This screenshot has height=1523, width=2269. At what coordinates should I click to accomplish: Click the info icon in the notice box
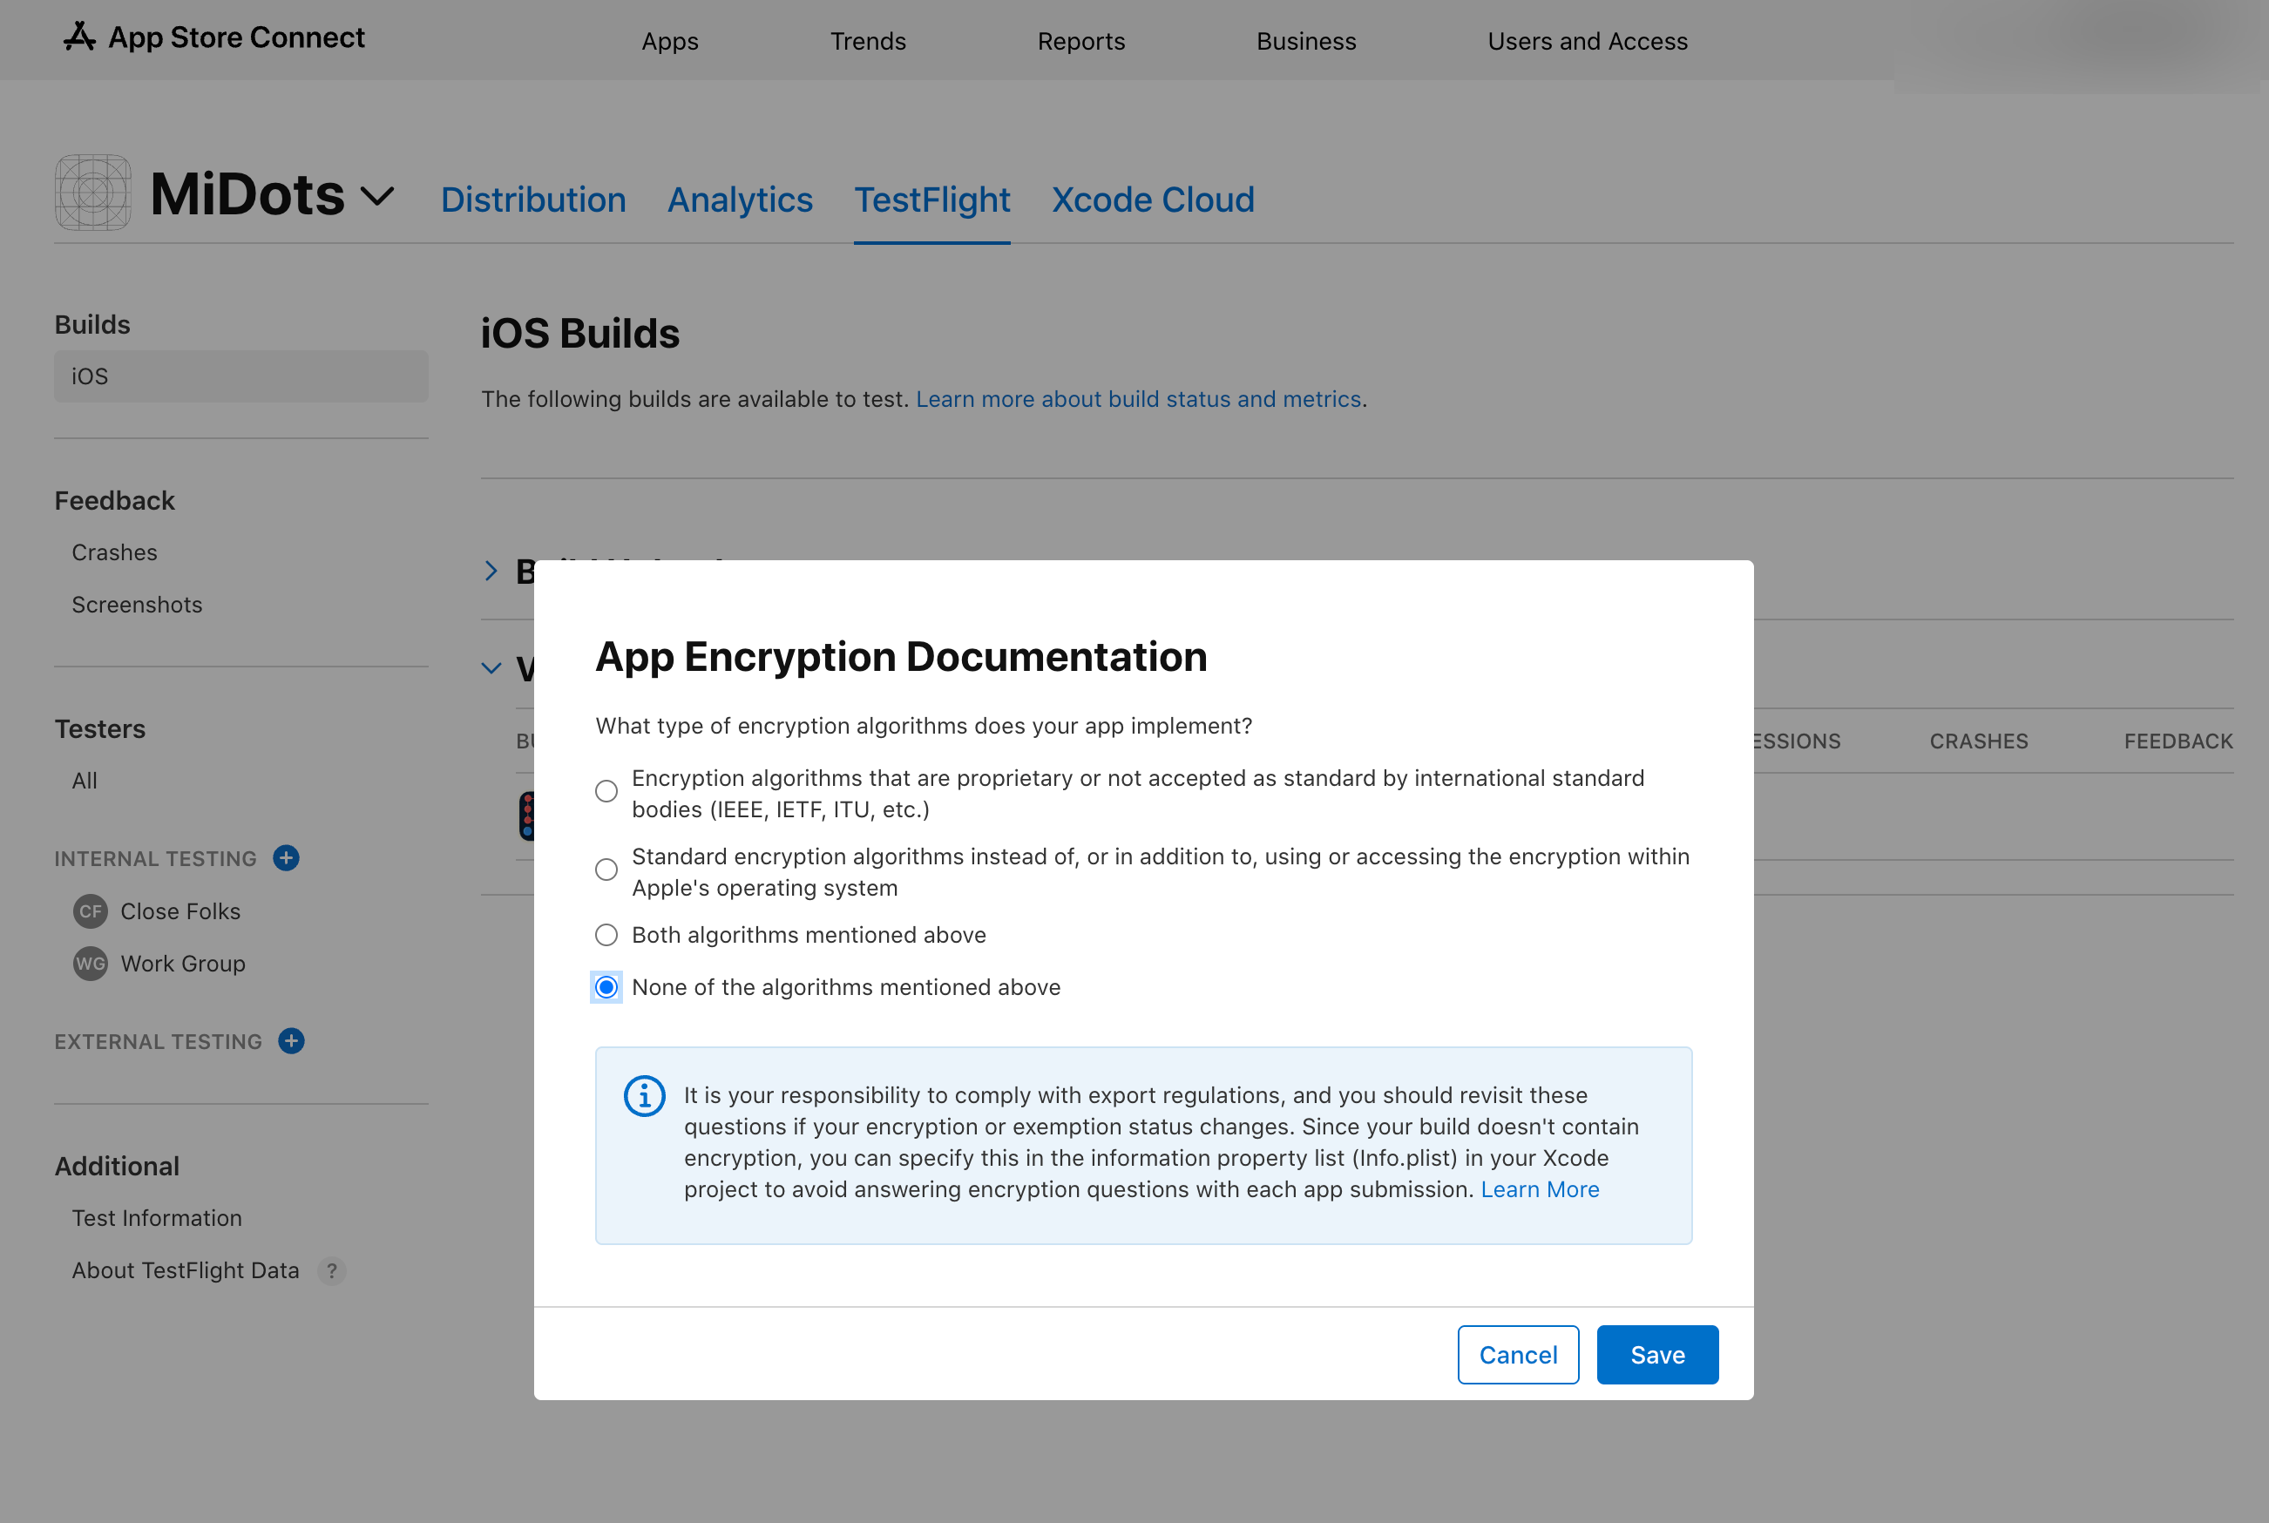(644, 1095)
